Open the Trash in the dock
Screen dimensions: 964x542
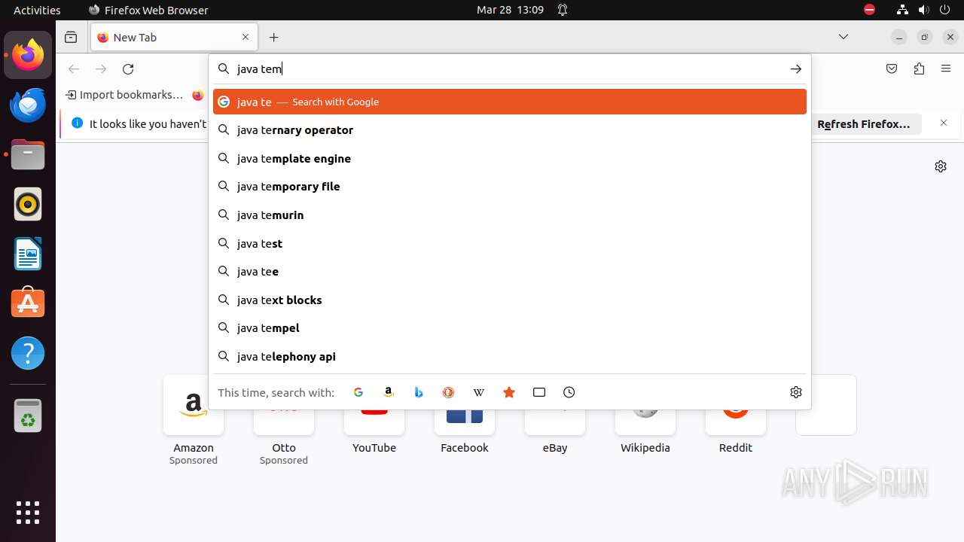[x=28, y=416]
